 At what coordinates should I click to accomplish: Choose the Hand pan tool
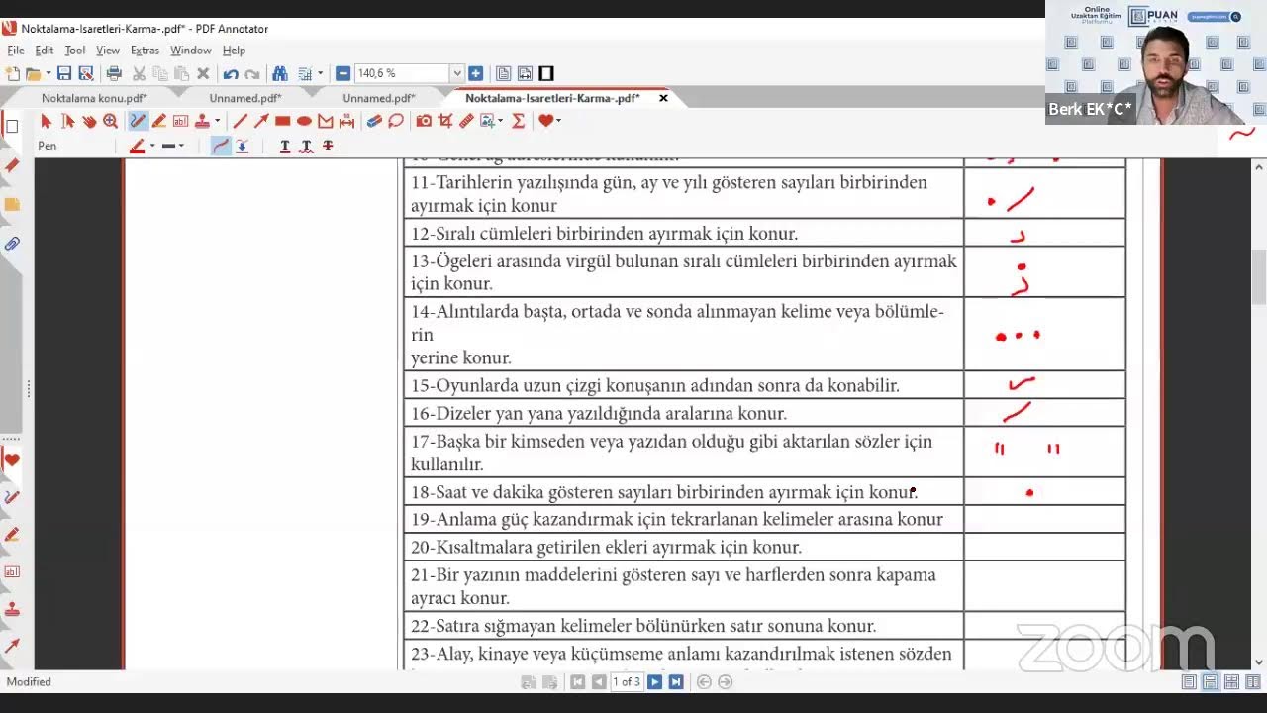(x=89, y=121)
